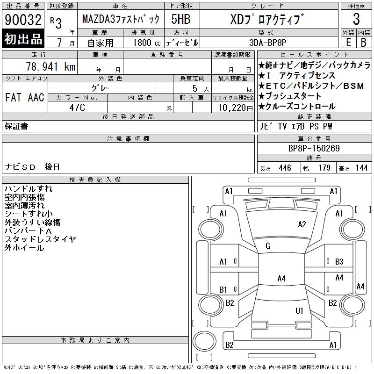Click the inspector note "ハンドルすれ"
Viewport: 374px width, 374px height.
pos(29,189)
